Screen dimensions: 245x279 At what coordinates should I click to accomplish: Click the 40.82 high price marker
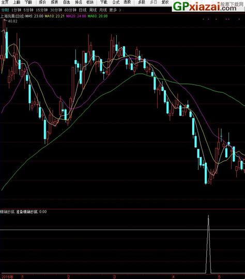coord(13,21)
